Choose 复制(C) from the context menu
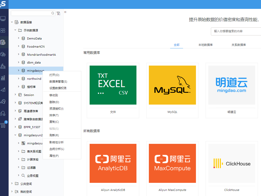Screen dimensions: 261x196 [62, 122]
